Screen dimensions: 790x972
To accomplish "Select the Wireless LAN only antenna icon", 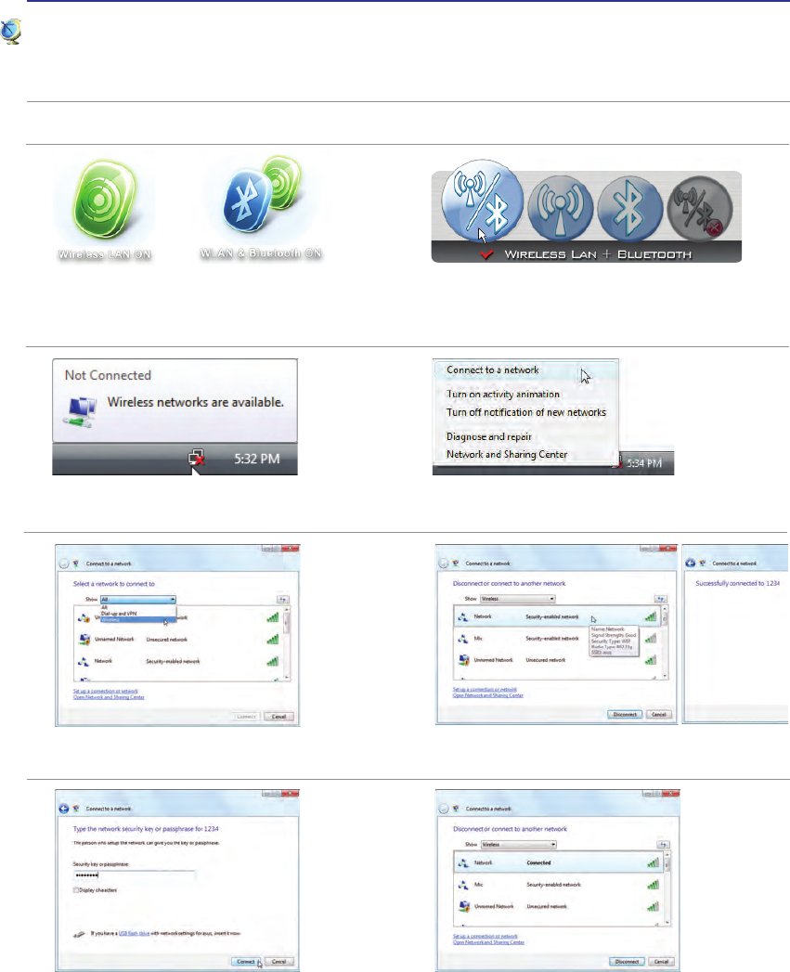I will pos(560,208).
